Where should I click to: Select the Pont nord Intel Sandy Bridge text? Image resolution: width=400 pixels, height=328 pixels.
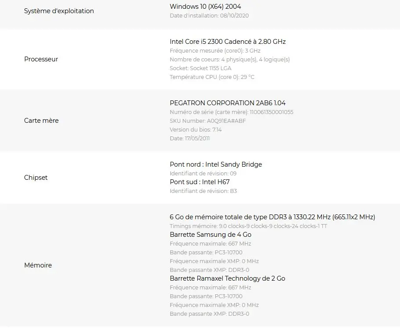[x=216, y=164]
